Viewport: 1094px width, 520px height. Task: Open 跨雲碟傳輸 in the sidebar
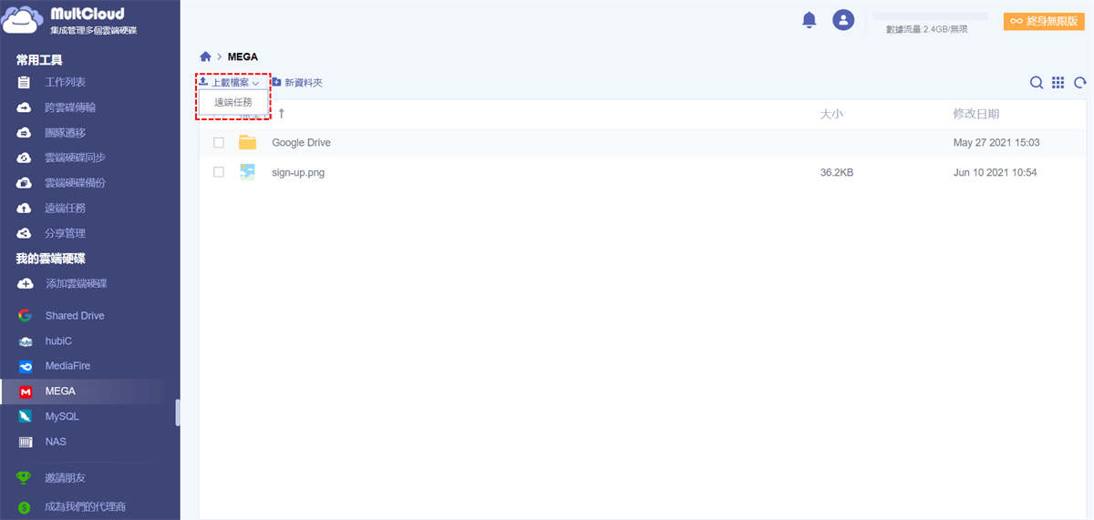coord(70,107)
